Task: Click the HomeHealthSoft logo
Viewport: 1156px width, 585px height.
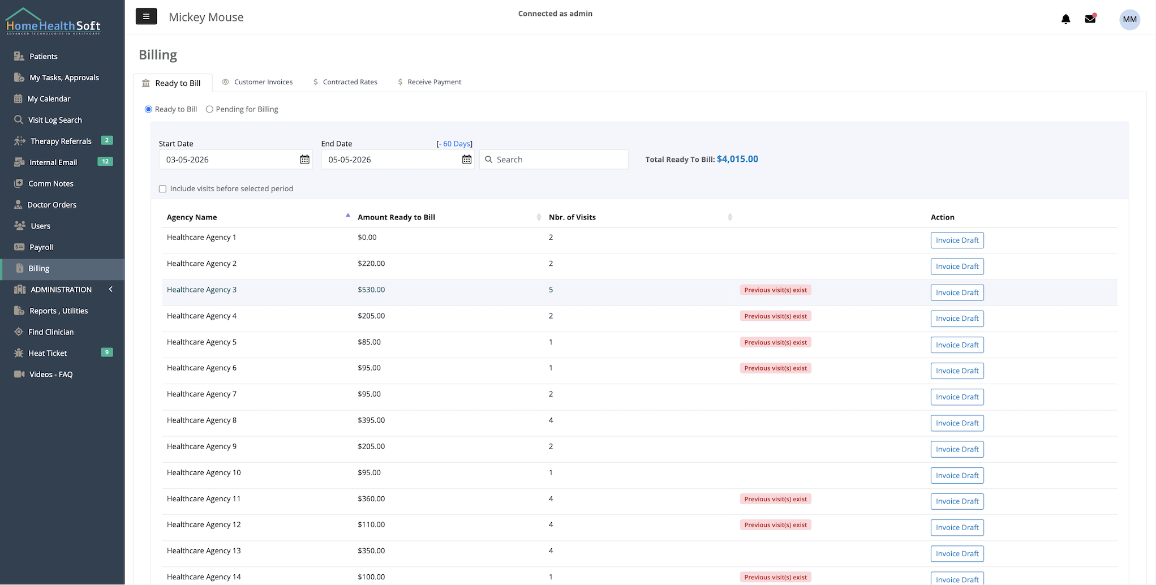Action: (53, 21)
